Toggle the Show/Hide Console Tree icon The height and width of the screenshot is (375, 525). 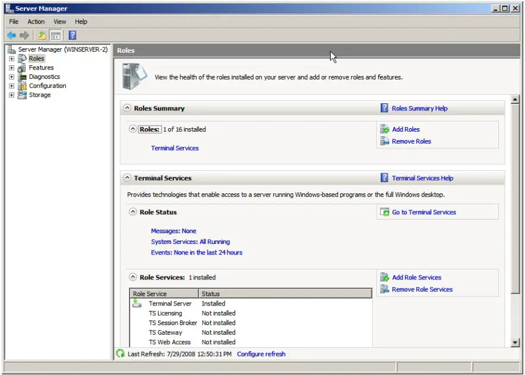(x=55, y=36)
